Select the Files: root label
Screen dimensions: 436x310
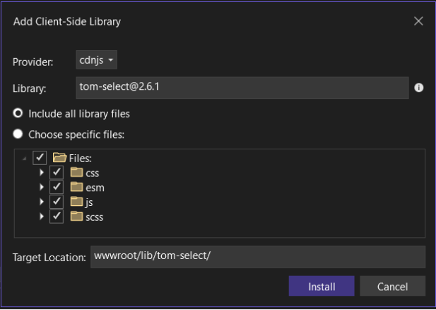(x=81, y=159)
